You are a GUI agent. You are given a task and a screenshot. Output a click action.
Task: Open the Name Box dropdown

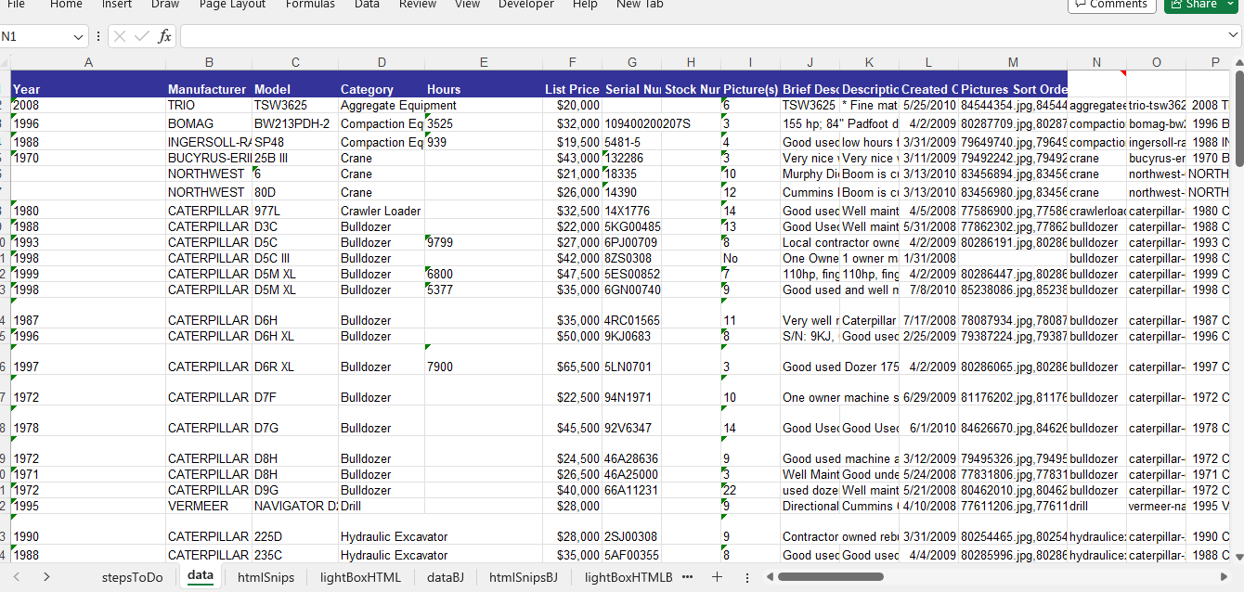point(79,36)
